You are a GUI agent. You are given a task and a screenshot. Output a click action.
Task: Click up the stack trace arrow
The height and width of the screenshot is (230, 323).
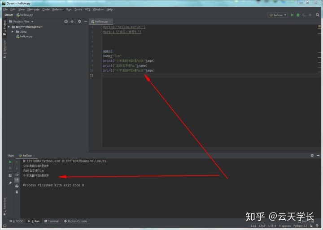tap(17, 162)
